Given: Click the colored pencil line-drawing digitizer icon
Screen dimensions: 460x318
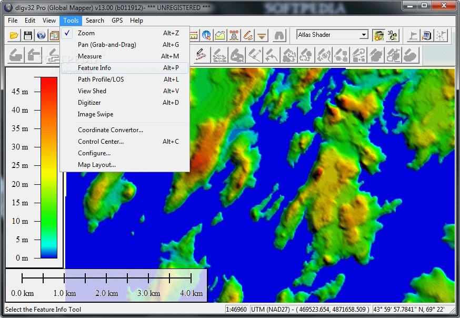Looking at the screenshot, I should pyautogui.click(x=202, y=55).
